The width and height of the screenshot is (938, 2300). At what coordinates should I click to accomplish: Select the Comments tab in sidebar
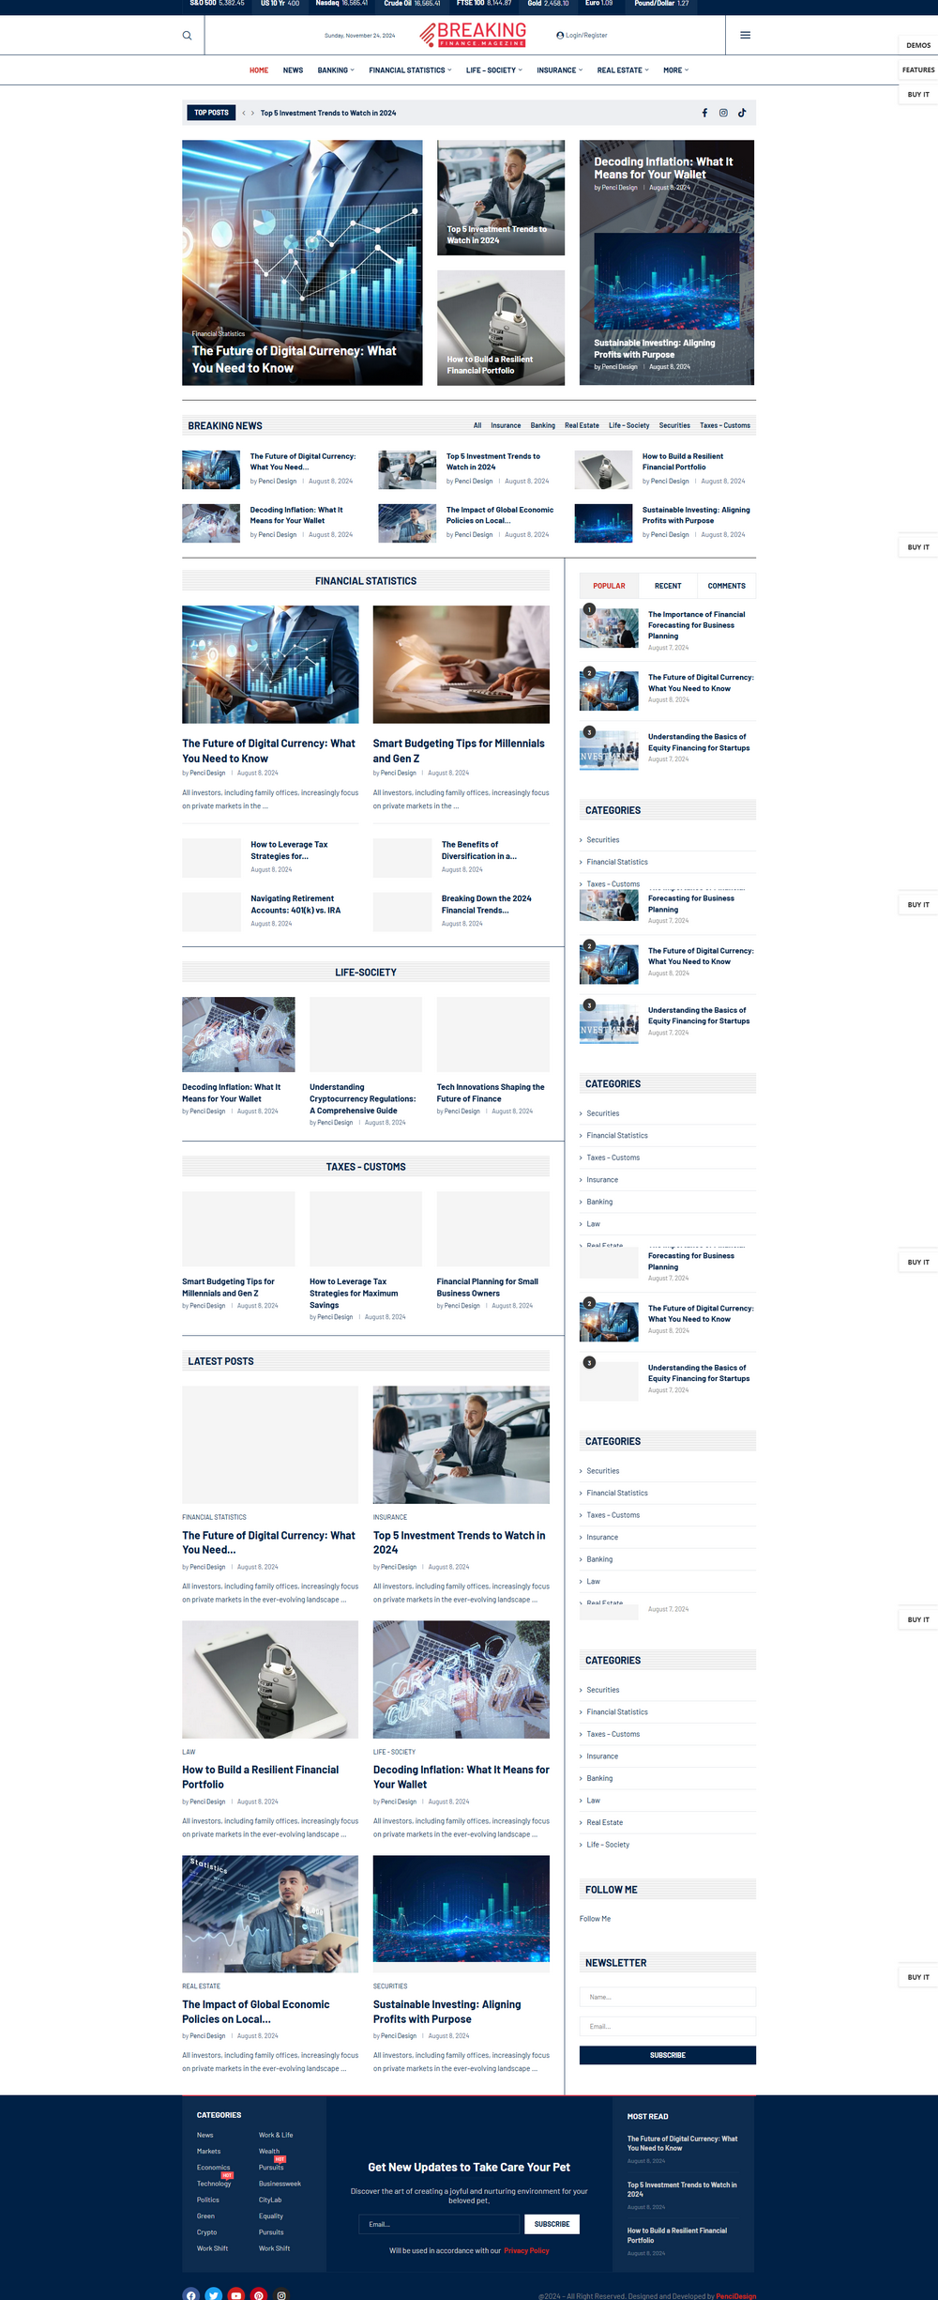tap(726, 586)
